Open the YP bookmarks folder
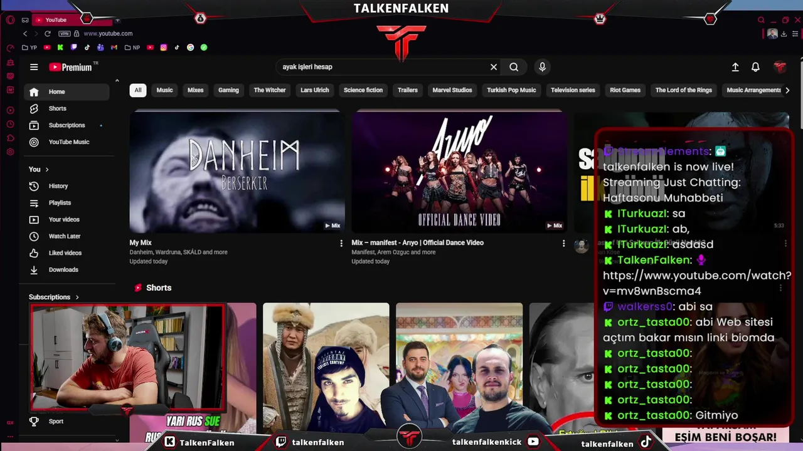 29,48
